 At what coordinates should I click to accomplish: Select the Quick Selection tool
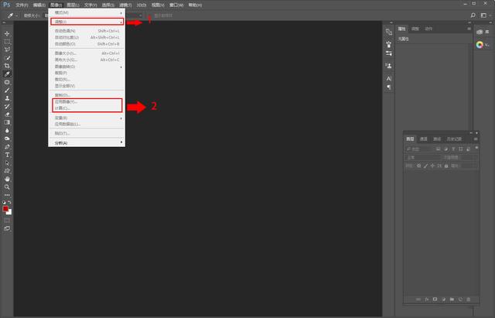[x=7, y=58]
